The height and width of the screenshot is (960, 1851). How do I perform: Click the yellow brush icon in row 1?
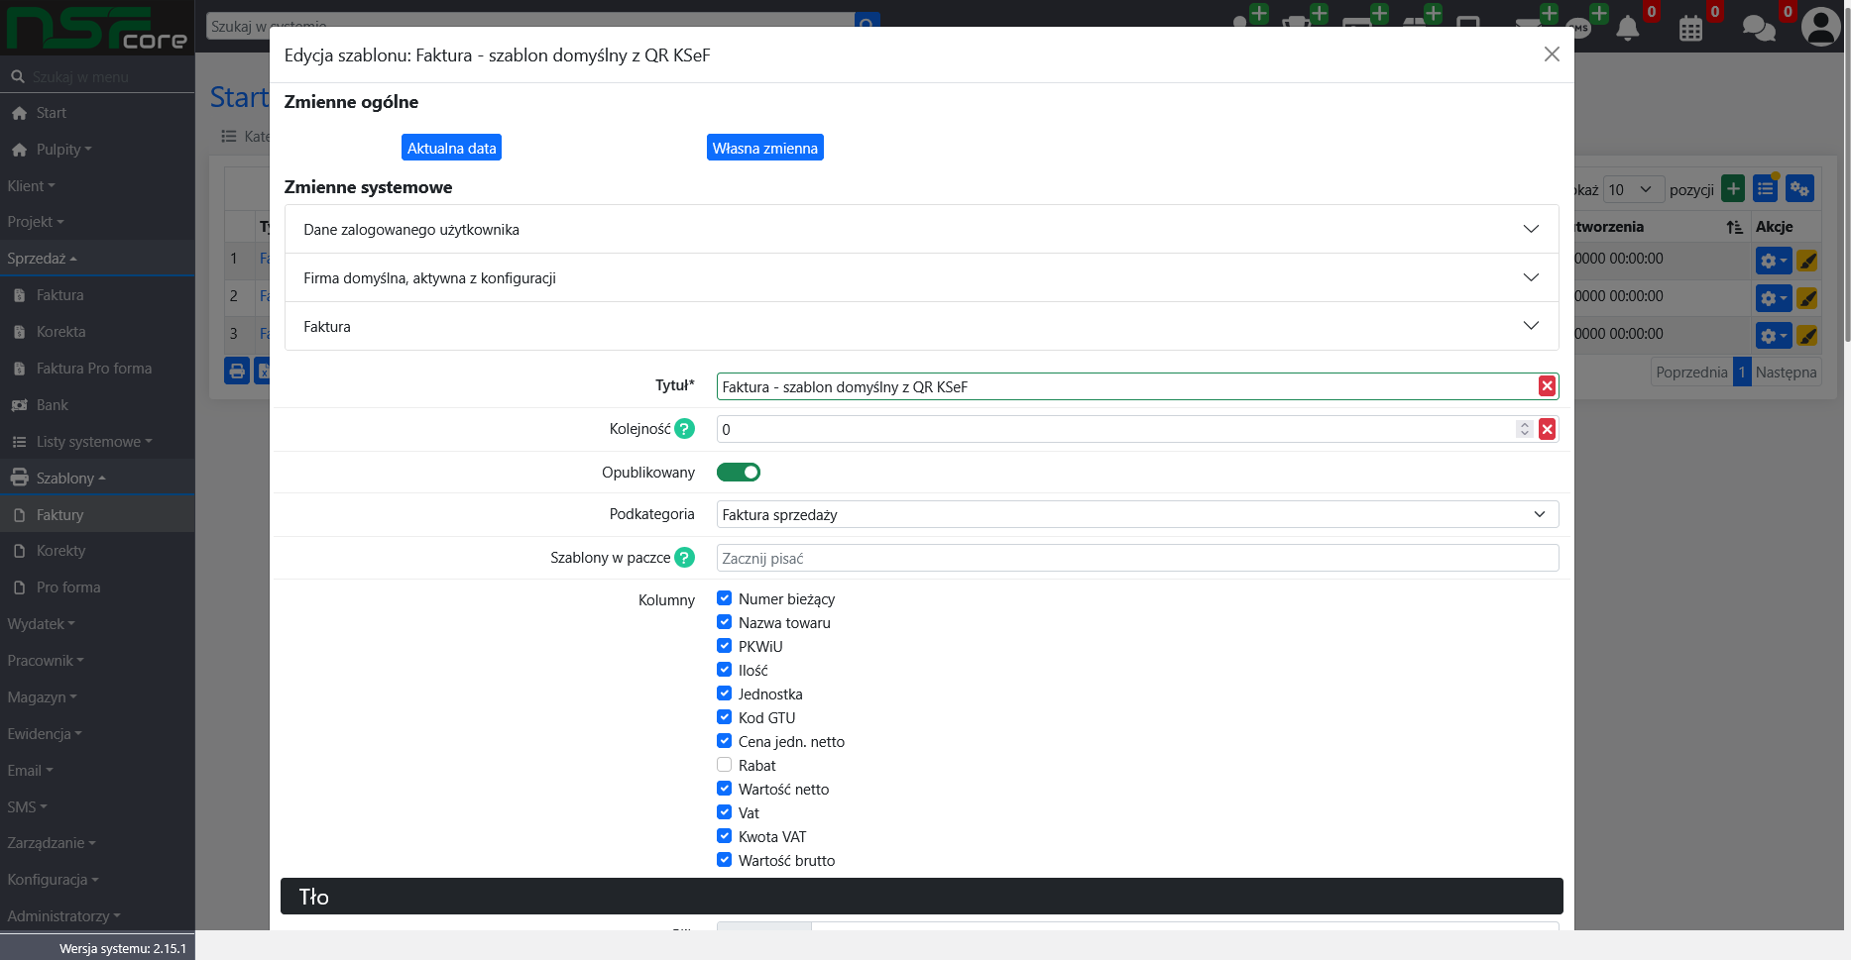(1807, 261)
